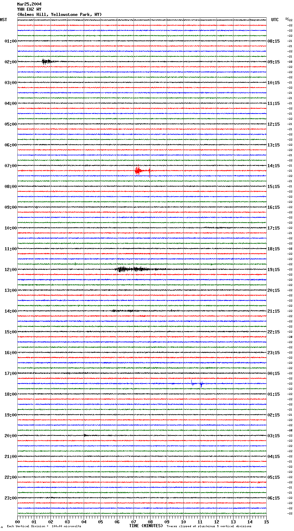Click minute 12 on the time axis
This screenshot has height=531, width=294.
coord(217,522)
